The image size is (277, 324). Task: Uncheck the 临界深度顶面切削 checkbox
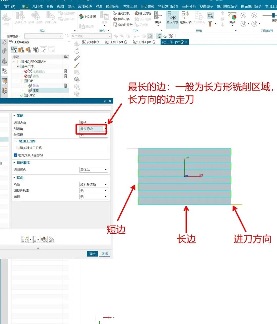coord(16,155)
